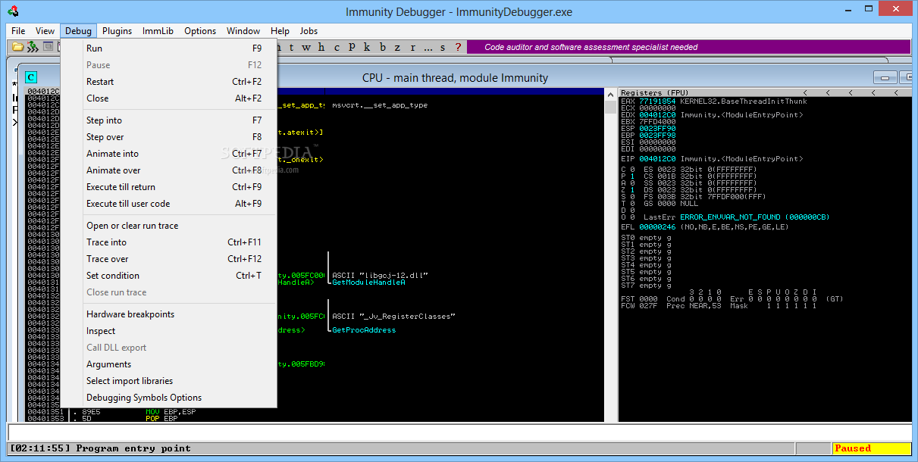The width and height of the screenshot is (918, 462).
Task: Open Source window with 's' toolbar button
Action: coord(443,47)
